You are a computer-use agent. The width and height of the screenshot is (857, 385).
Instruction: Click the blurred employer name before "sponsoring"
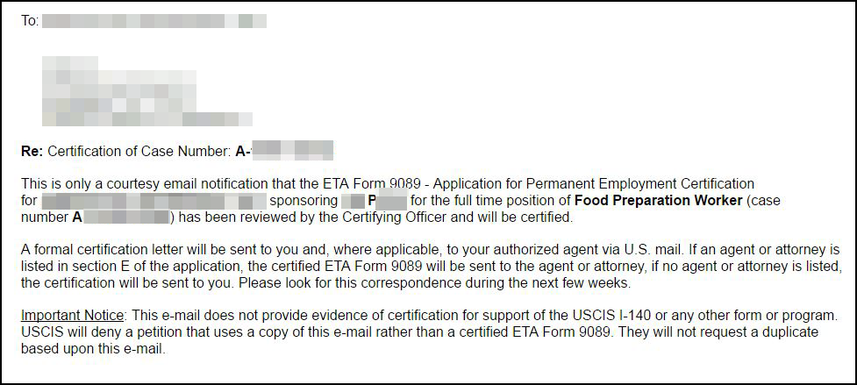(156, 201)
